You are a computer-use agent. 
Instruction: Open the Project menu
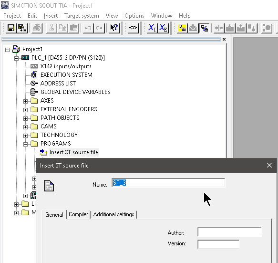[x=12, y=16]
